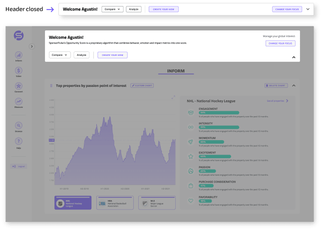Open the See all properties link
The height and width of the screenshot is (230, 322).
278,101
